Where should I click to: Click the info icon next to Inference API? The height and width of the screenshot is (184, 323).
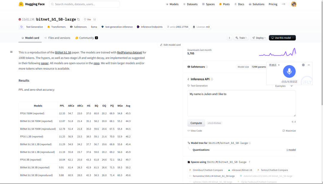click(x=211, y=79)
